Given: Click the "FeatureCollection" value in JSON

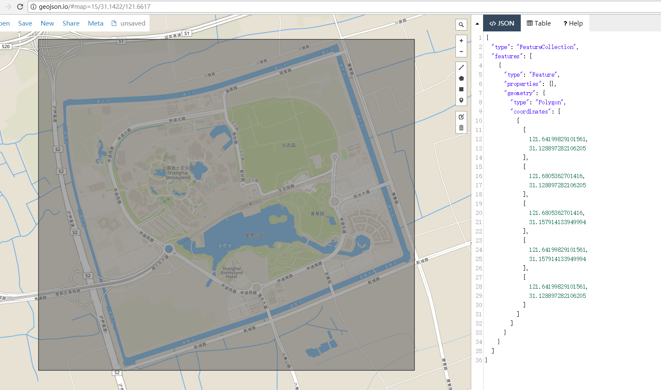Looking at the screenshot, I should 546,47.
